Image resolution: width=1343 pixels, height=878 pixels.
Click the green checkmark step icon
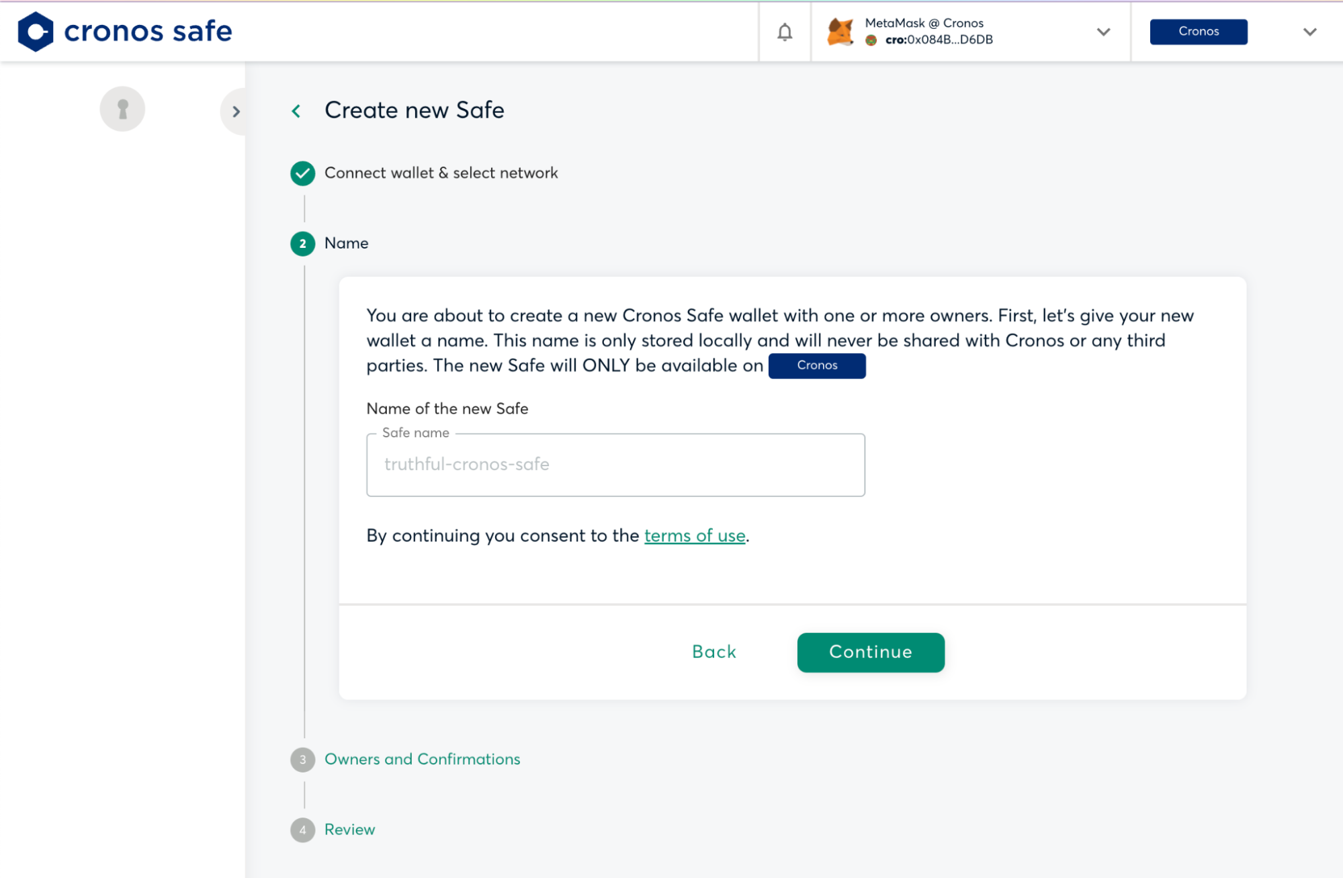302,173
